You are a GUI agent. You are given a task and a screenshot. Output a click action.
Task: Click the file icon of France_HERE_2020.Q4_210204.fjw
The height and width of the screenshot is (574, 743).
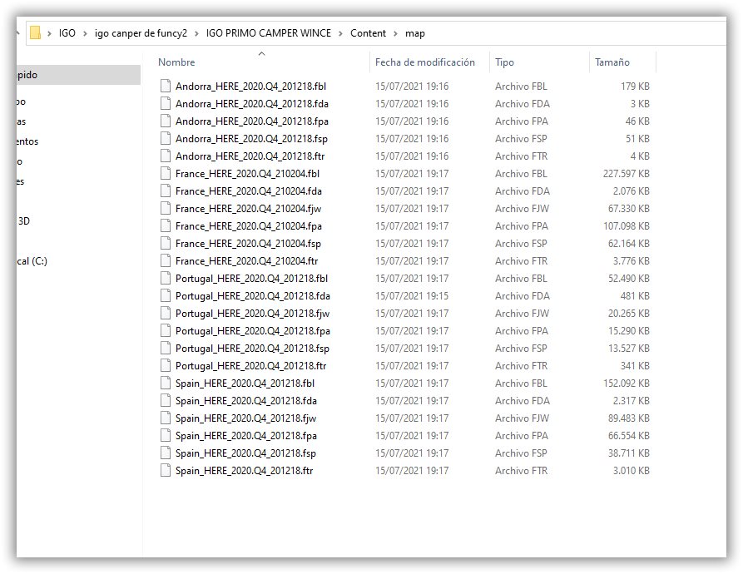pos(166,208)
